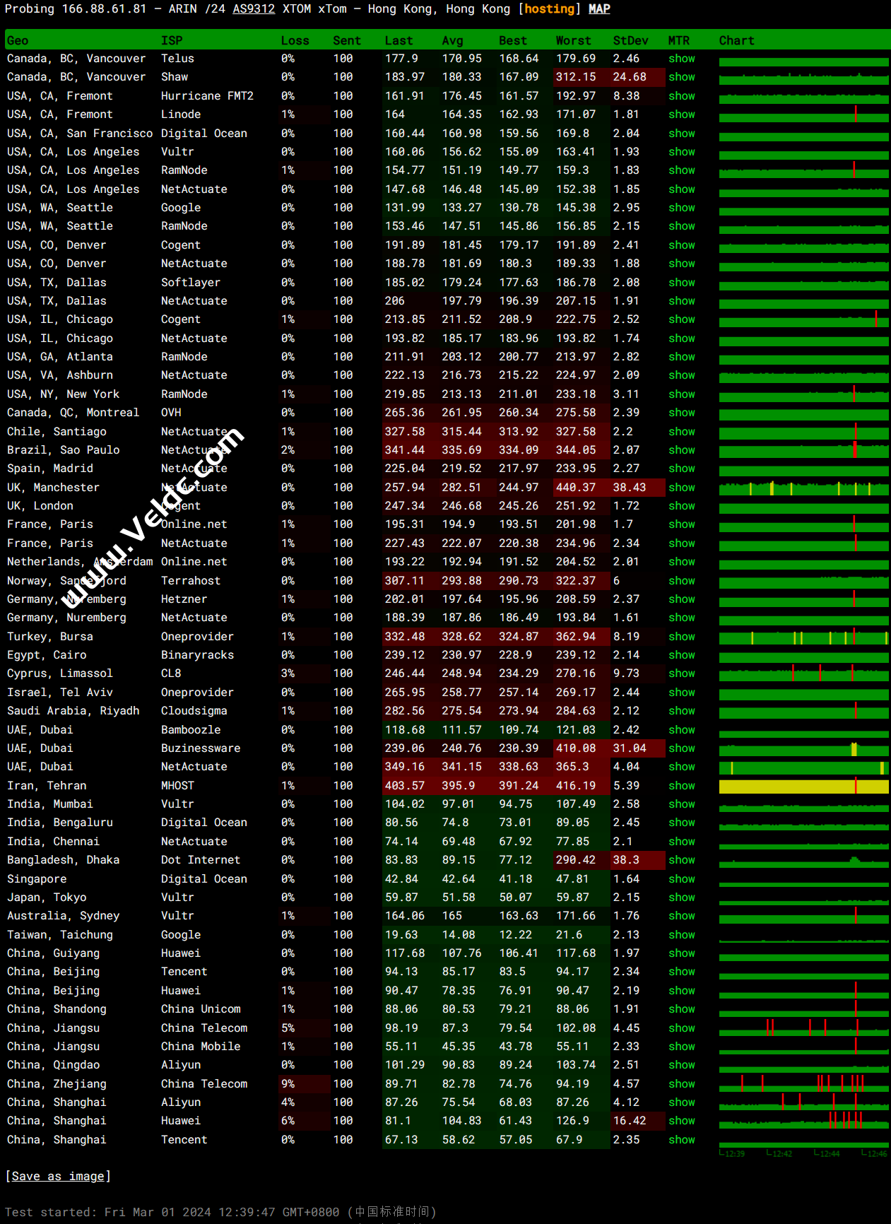Click the Save as image link

[58, 1176]
